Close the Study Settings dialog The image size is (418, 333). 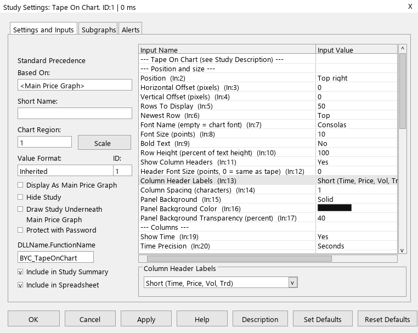point(410,7)
